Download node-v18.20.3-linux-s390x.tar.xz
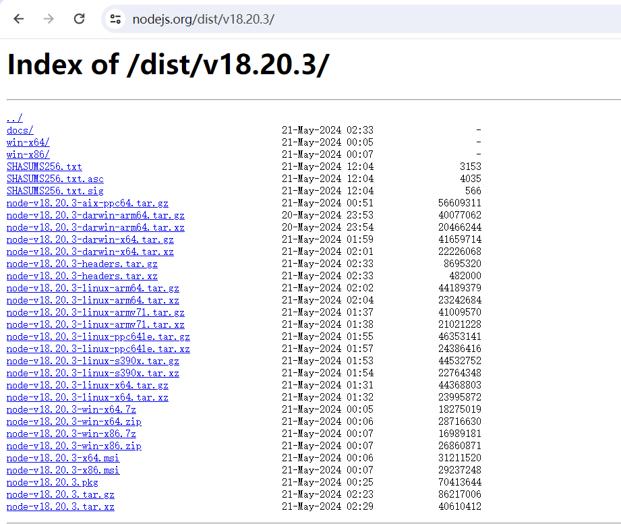Viewport: 621px width, 524px height. (x=92, y=373)
